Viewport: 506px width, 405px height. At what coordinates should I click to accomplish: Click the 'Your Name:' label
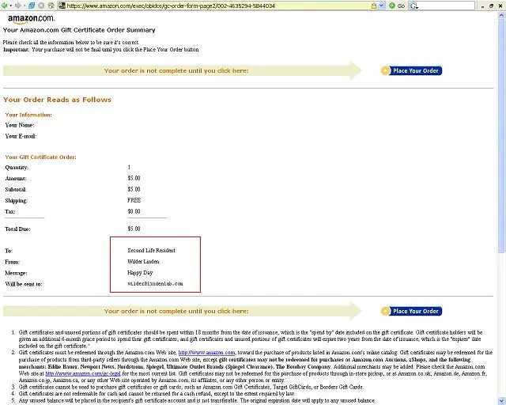pyautogui.click(x=20, y=125)
